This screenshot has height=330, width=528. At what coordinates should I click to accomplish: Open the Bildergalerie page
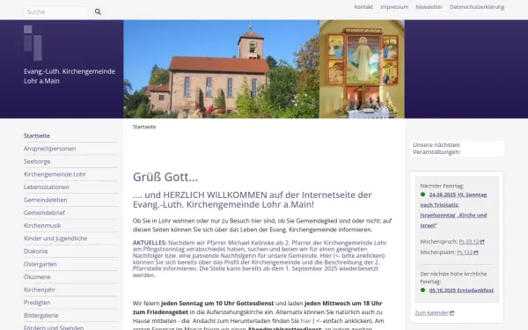(41, 315)
